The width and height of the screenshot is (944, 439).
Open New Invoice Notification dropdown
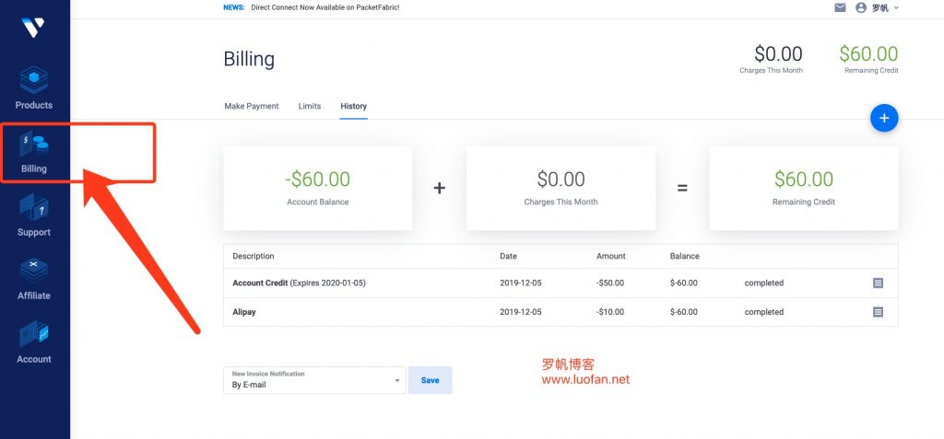click(313, 380)
